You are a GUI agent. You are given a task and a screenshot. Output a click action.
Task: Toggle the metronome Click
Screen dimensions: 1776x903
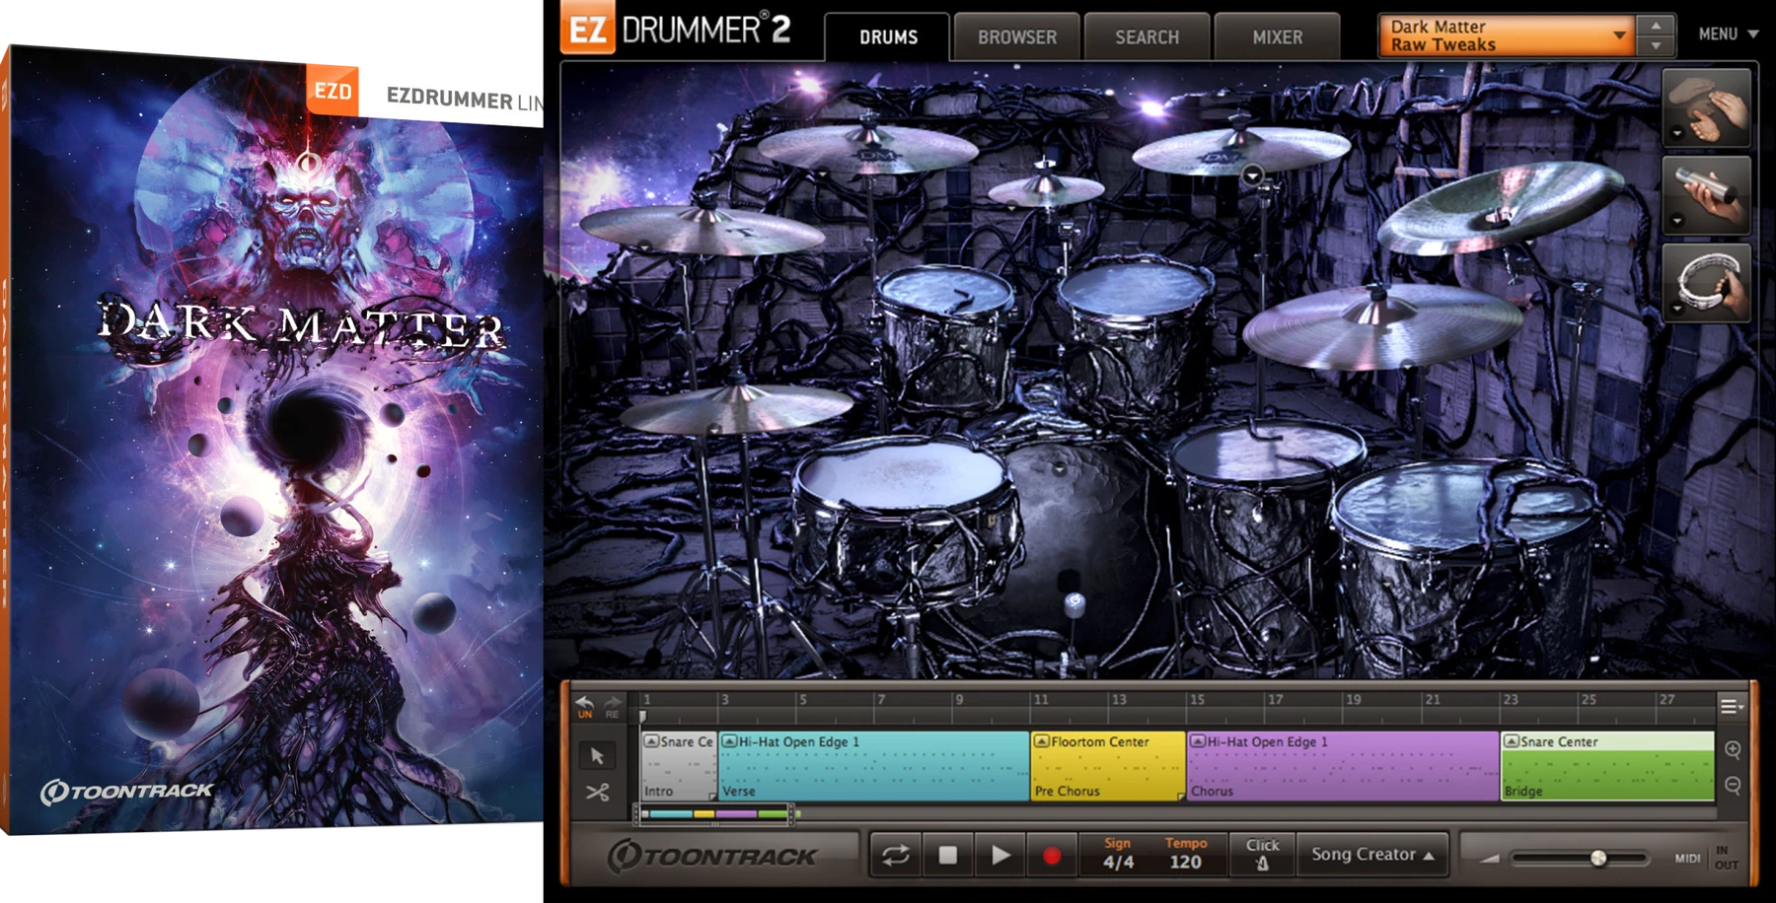[1262, 855]
